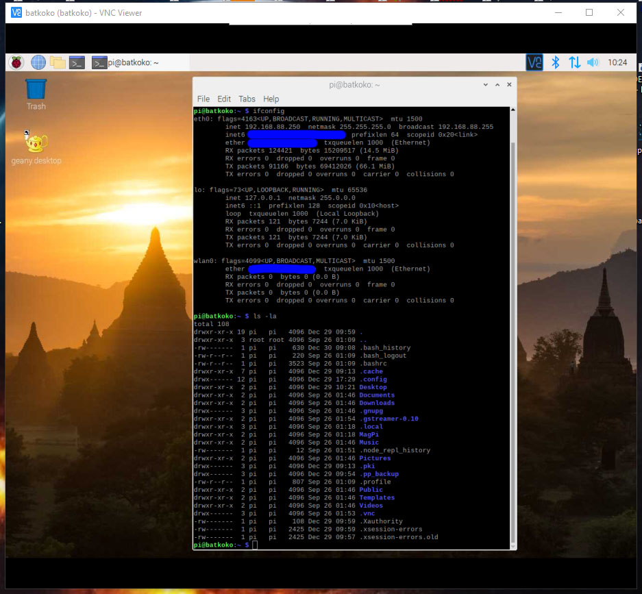Click the panel clock showing 10:24

617,62
